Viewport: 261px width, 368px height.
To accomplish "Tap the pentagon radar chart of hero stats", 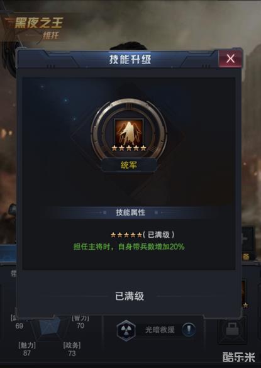I will [50, 326].
